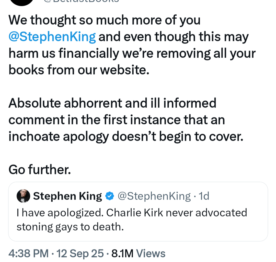
Task: Select the quoted tweet text about the apology
Action: tap(132, 219)
